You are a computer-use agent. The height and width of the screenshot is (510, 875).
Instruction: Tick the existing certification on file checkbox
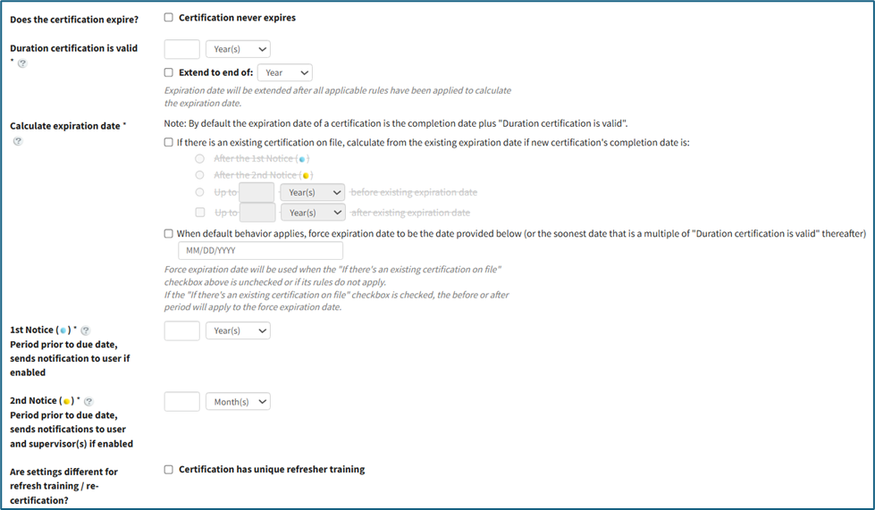pyautogui.click(x=169, y=143)
